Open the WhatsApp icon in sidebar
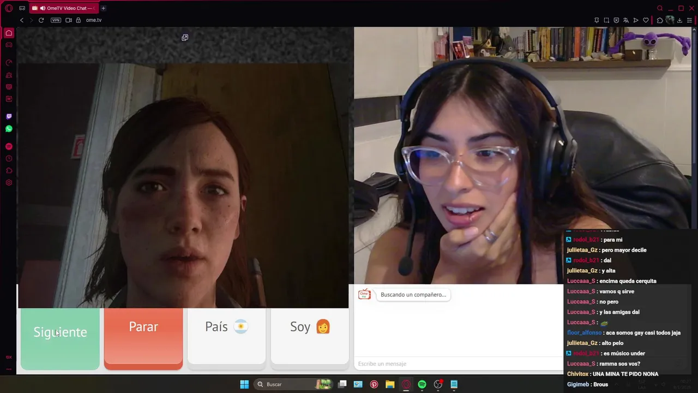 (9, 129)
